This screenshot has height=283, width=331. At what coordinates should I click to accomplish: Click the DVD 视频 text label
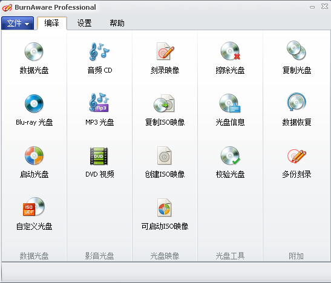[x=100, y=174]
